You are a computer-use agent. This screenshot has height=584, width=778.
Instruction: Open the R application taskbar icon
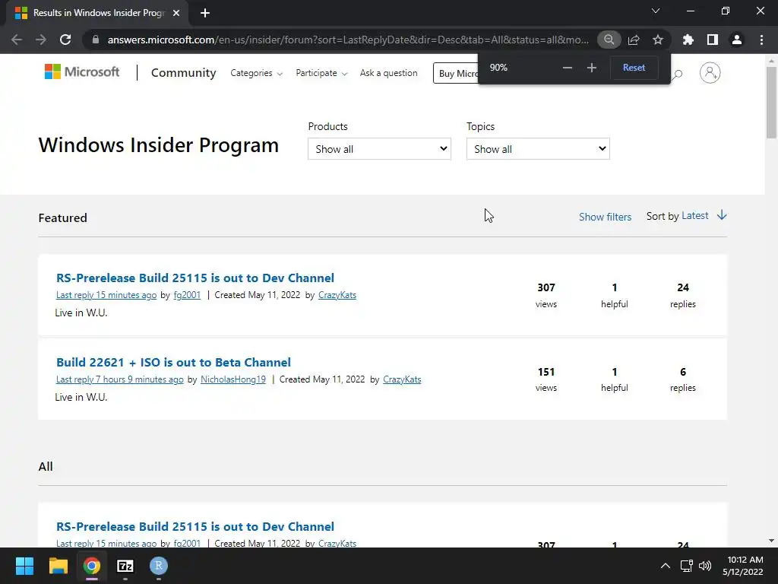[159, 566]
